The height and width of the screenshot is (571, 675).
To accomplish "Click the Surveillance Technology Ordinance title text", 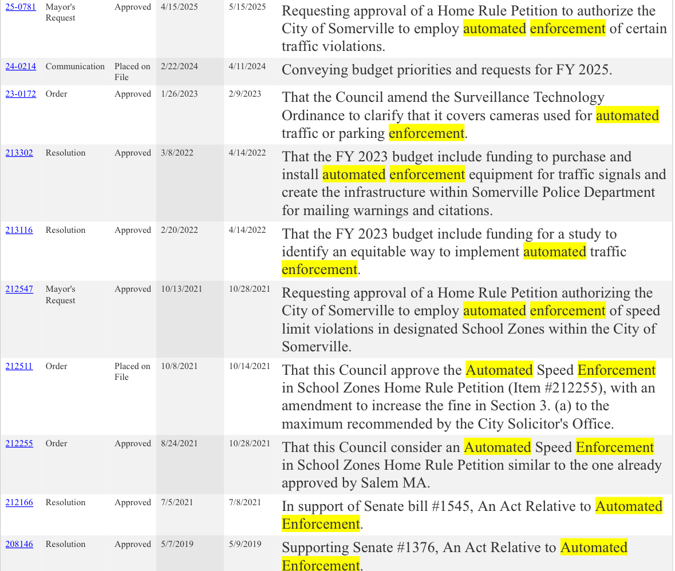I will click(470, 116).
